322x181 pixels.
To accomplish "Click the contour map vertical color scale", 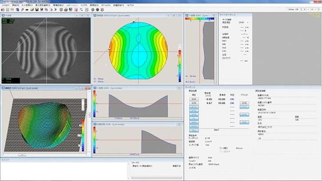I will [x=180, y=66].
